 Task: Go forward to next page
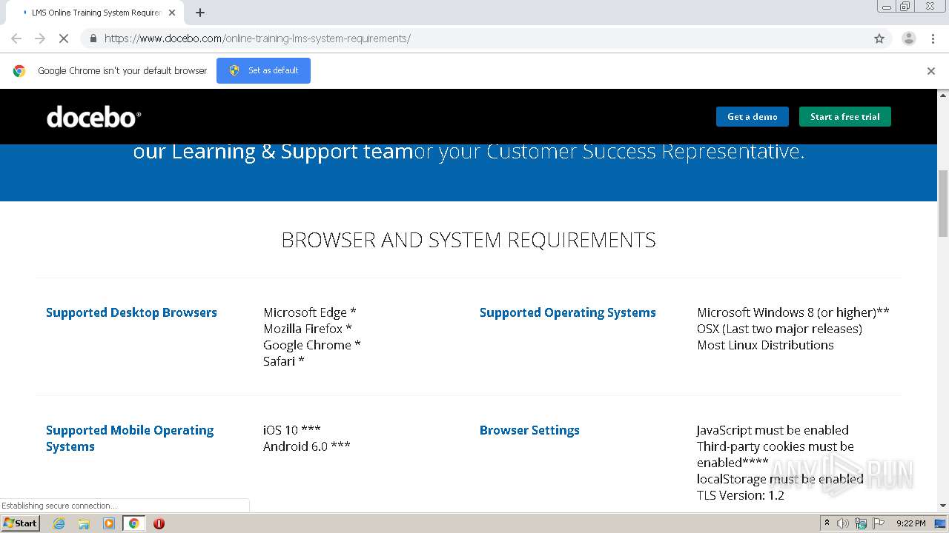(40, 38)
